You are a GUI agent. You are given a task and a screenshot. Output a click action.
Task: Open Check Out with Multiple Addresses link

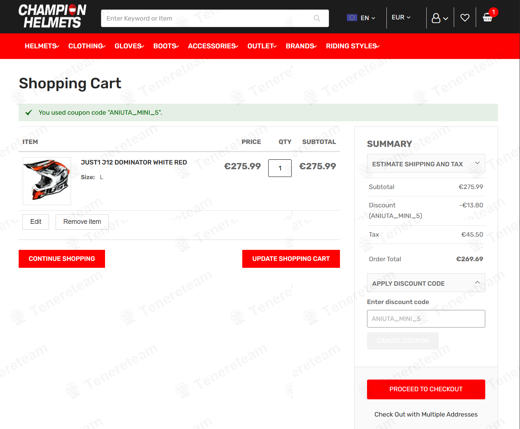point(426,415)
